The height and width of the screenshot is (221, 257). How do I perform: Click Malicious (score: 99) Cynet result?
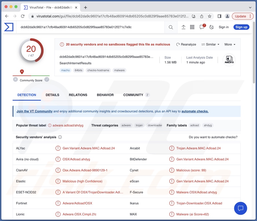tap(191, 170)
